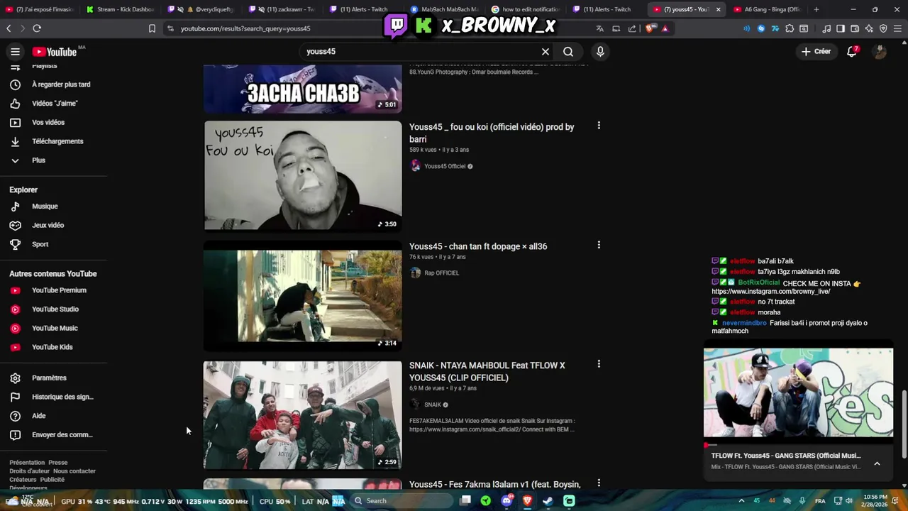908x511 pixels.
Task: Open title Youss45 _ fou ou koi
Action: point(492,133)
